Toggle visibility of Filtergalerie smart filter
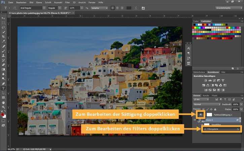The image size is (244, 151). click(x=205, y=129)
